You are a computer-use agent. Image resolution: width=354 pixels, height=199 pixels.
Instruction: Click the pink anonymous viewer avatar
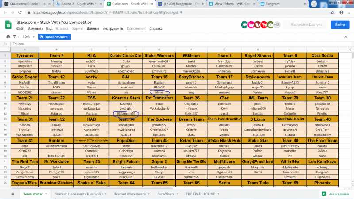coord(251,25)
